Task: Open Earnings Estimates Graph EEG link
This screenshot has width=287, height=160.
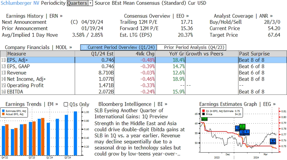Action: point(237,104)
